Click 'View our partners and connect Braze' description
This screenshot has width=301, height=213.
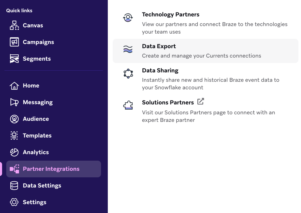(215, 28)
